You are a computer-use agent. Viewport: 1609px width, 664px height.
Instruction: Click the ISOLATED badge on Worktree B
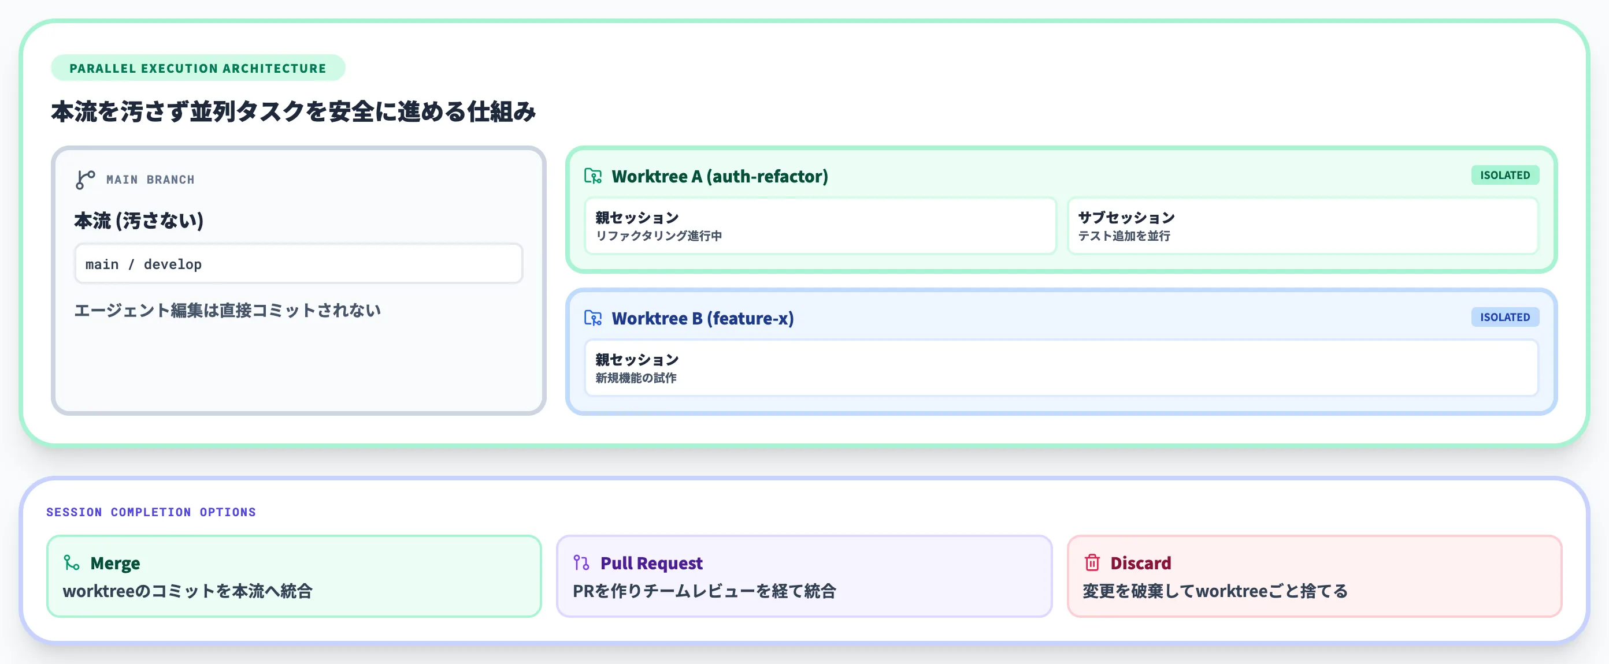[x=1505, y=317]
